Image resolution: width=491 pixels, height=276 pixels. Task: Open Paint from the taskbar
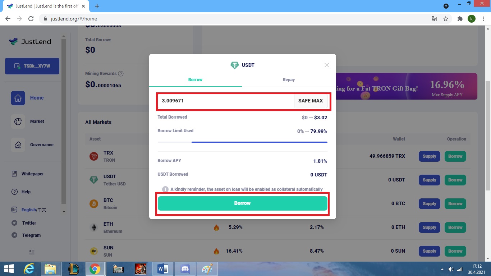[x=207, y=269]
